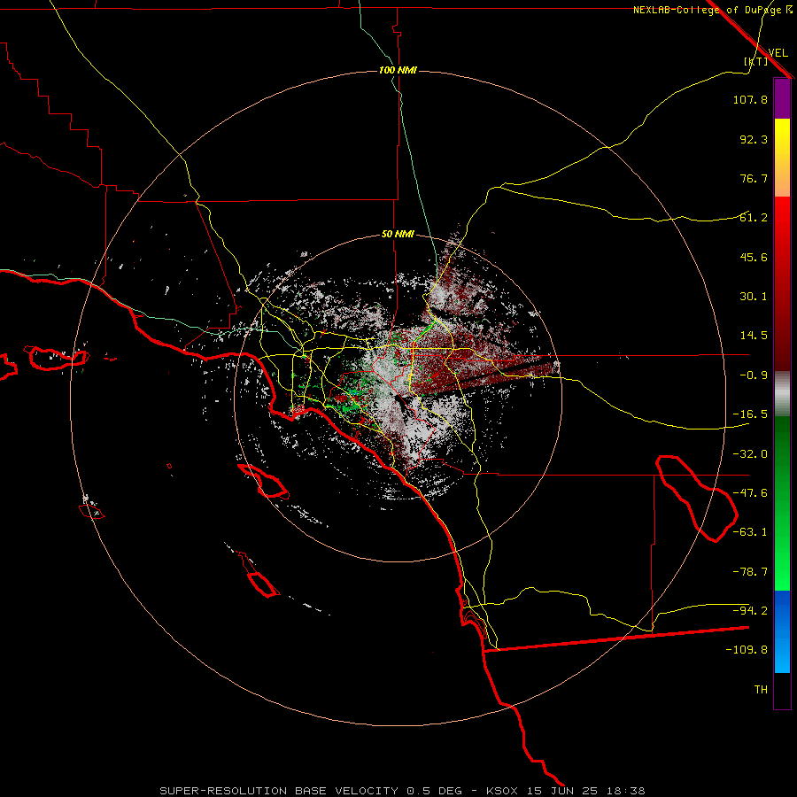Select the -47.6 velocity scale value
Image resolution: width=797 pixels, height=797 pixels.
coord(750,493)
